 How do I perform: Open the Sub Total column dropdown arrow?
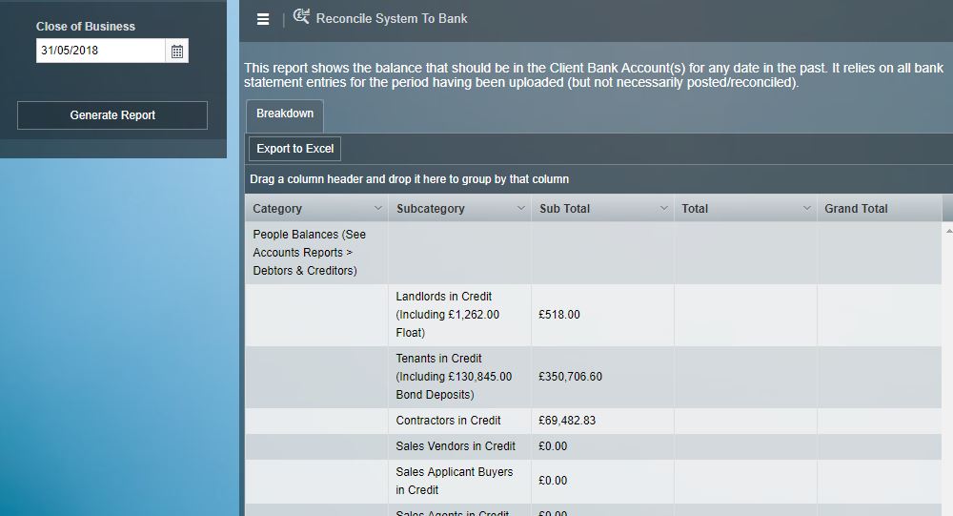pyautogui.click(x=663, y=209)
